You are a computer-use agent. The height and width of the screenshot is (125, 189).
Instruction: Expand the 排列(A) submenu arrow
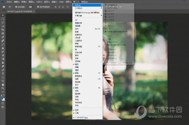point(101,5)
